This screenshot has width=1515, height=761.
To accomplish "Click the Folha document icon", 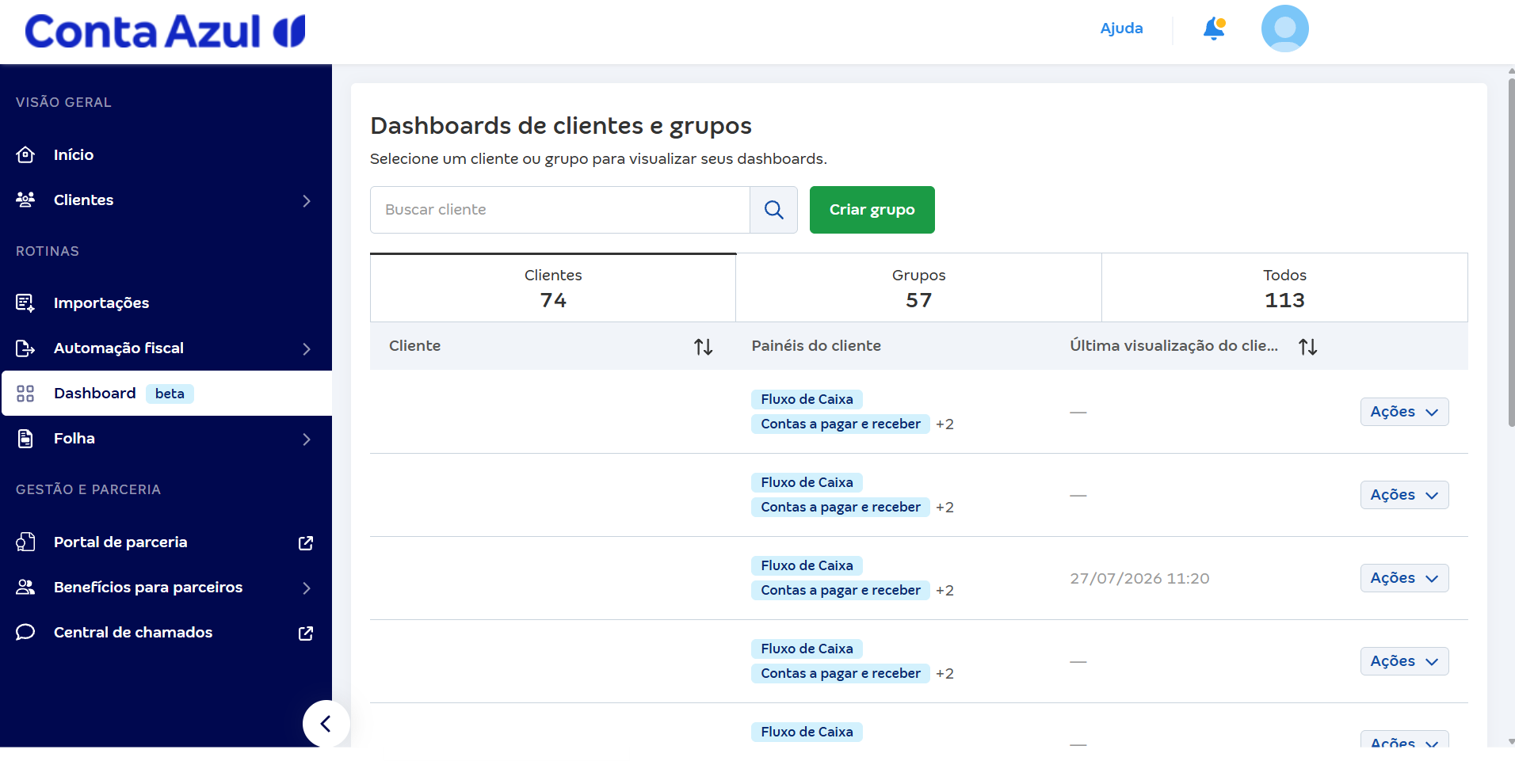I will 25,439.
